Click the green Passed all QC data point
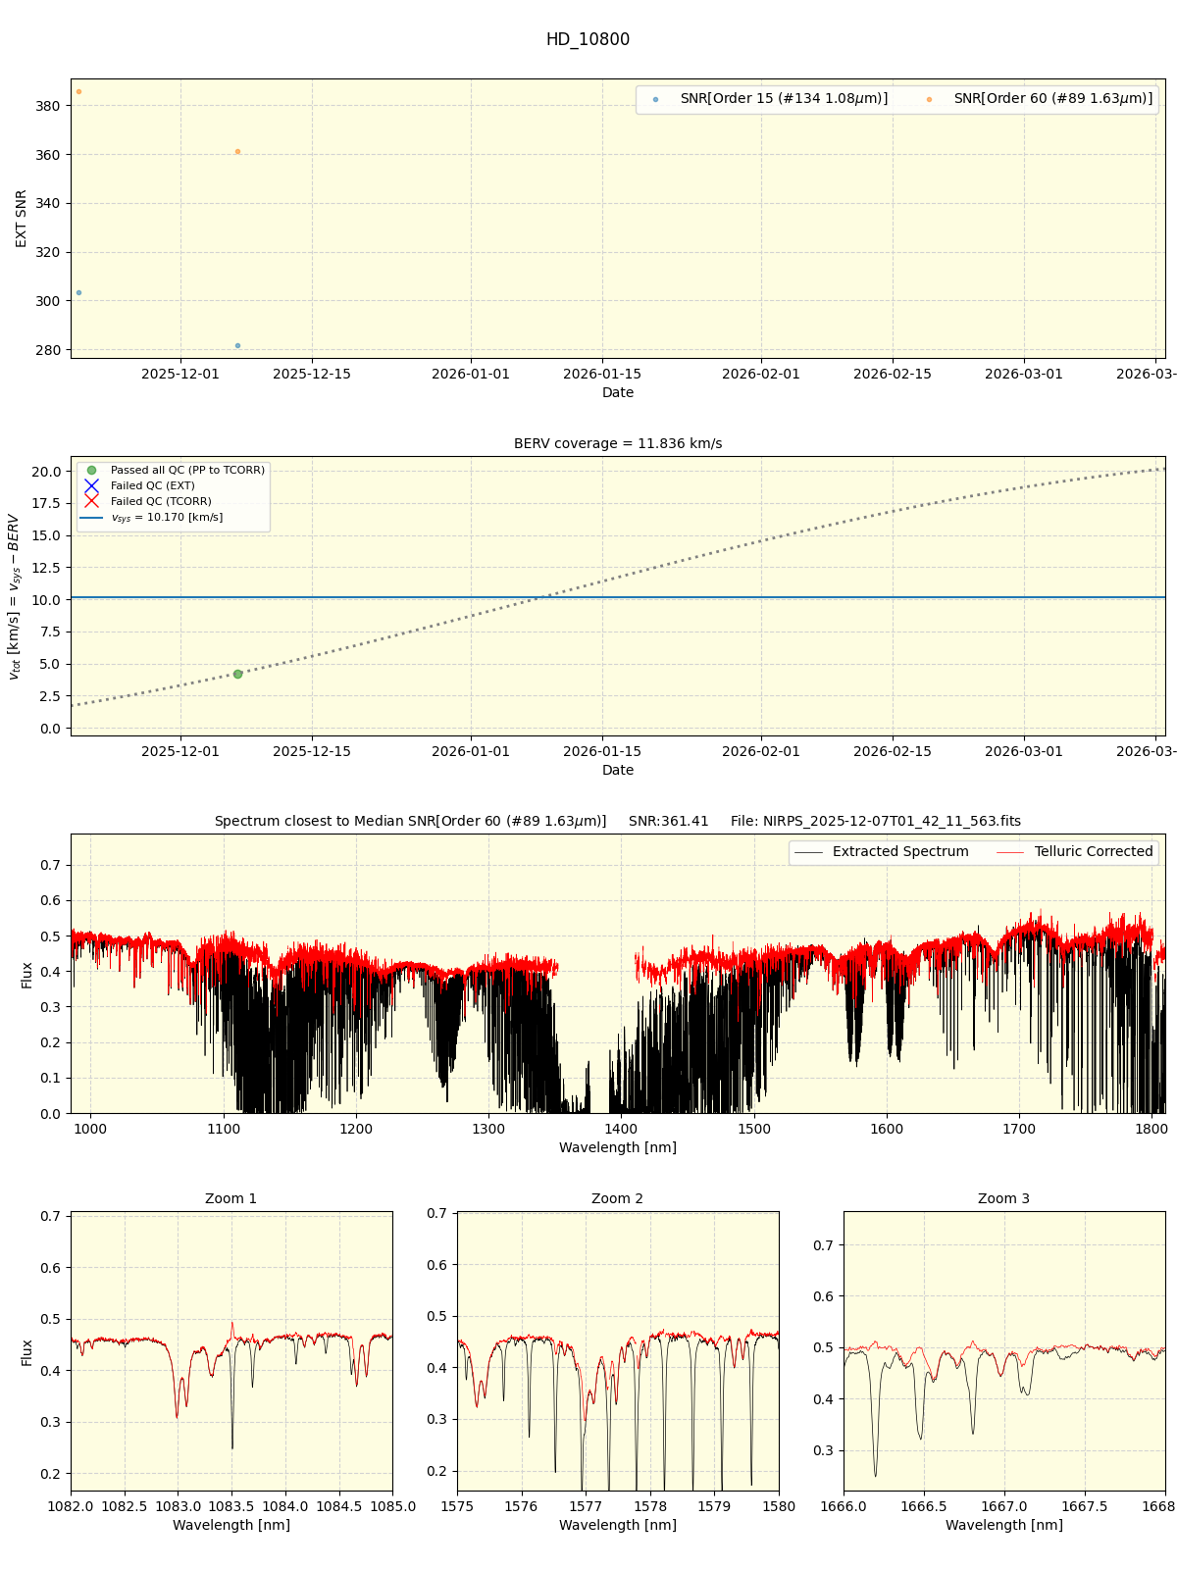The image size is (1177, 1569). click(237, 674)
